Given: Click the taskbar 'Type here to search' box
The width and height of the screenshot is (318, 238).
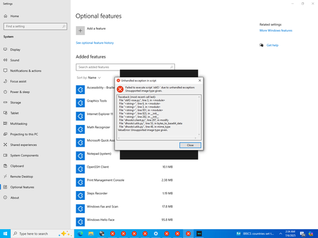Looking at the screenshot, I should [42, 234].
